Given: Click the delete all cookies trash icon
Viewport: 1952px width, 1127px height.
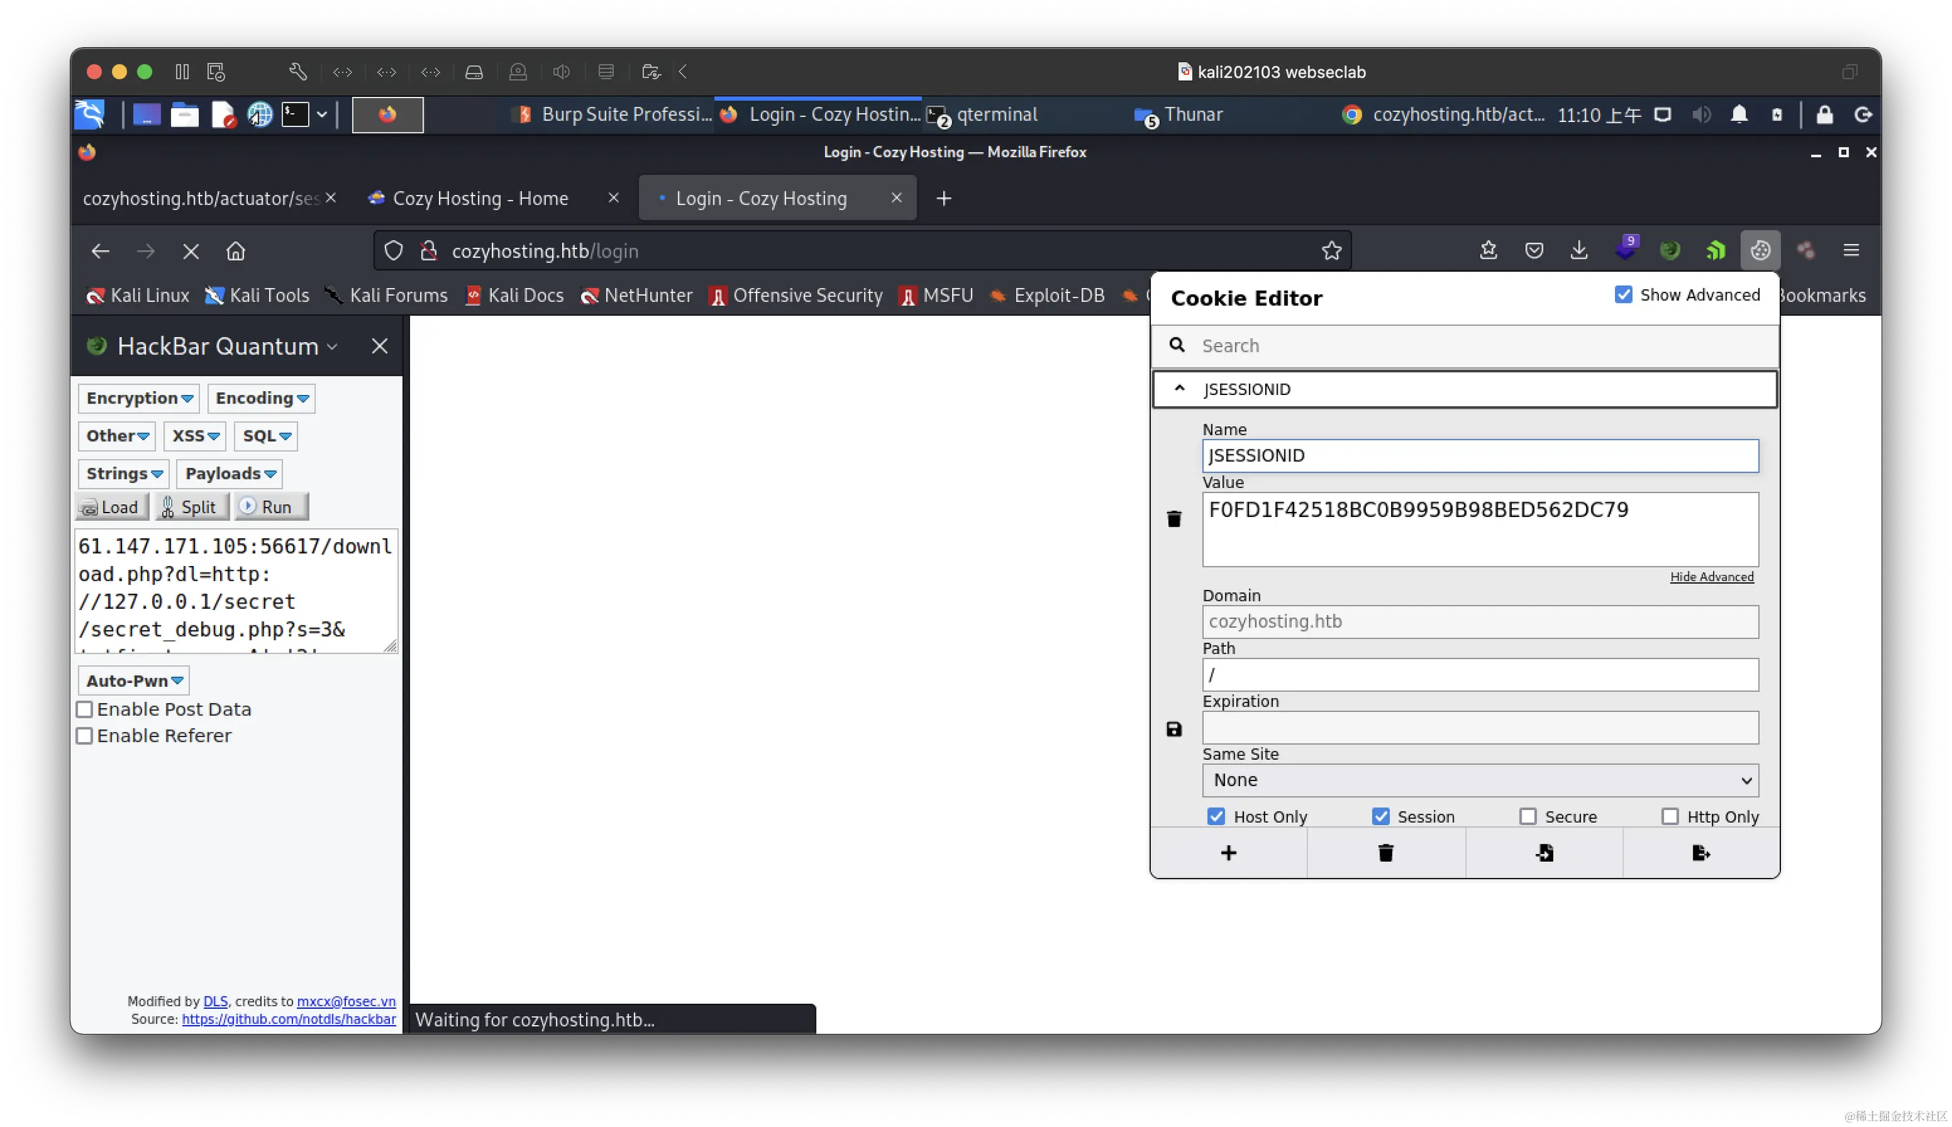Looking at the screenshot, I should [1385, 853].
